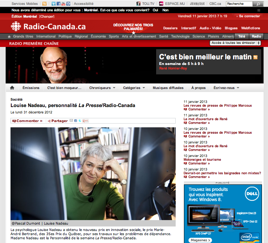Open Politique section
This screenshot has width=268, height=243.
click(x=65, y=36)
